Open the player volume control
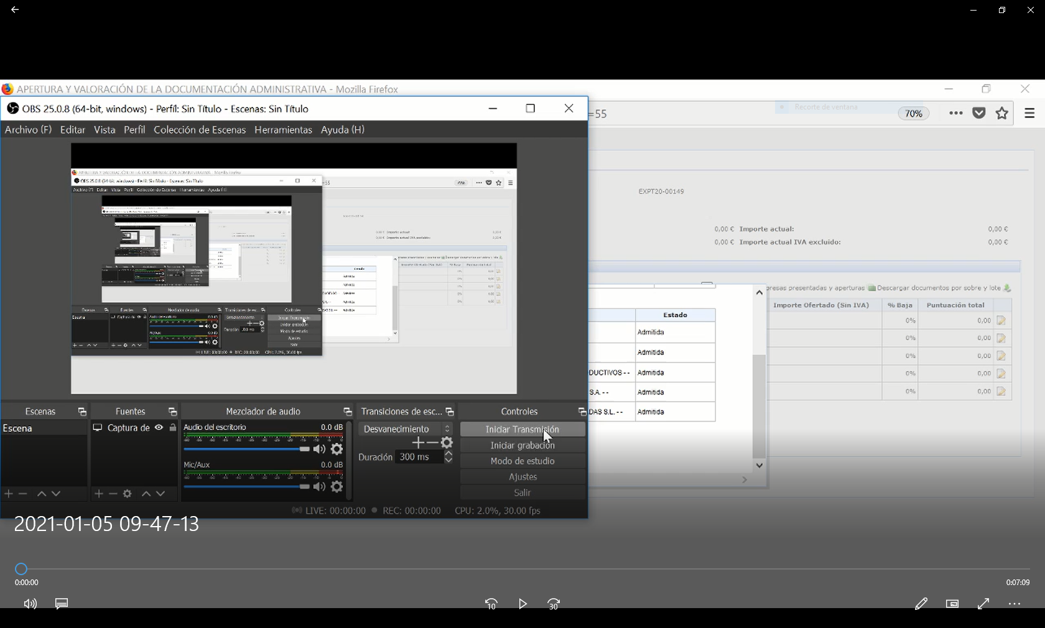The width and height of the screenshot is (1045, 628). [x=30, y=604]
